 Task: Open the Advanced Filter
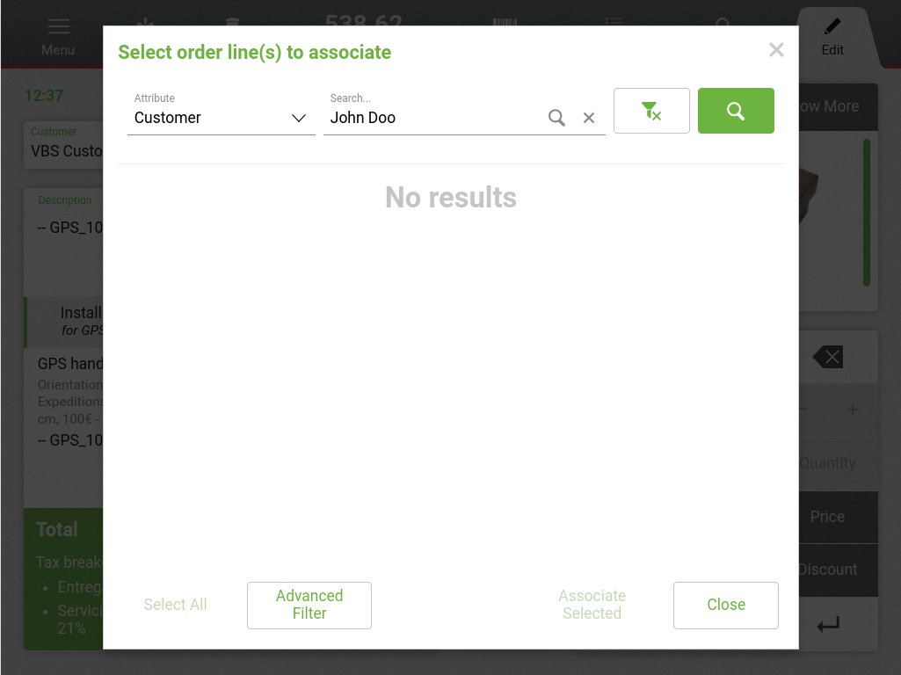[x=309, y=605]
